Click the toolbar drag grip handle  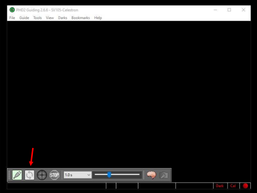point(9,175)
